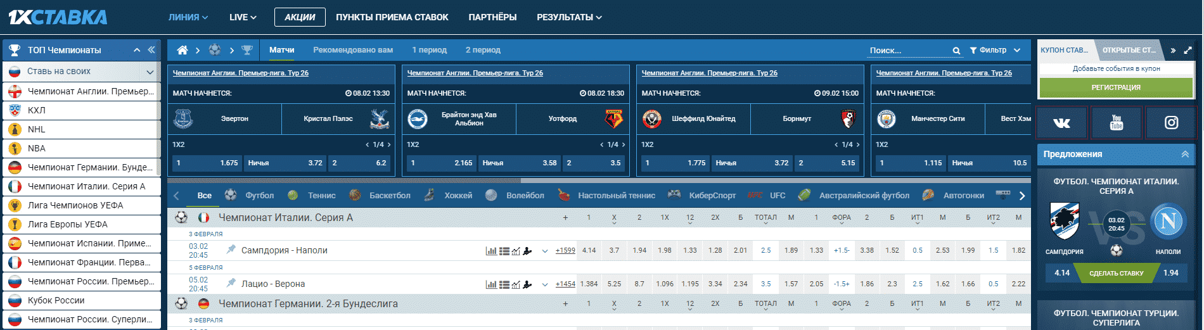Expand the bet coupon with fullscreen arrows icon

pos(1188,50)
